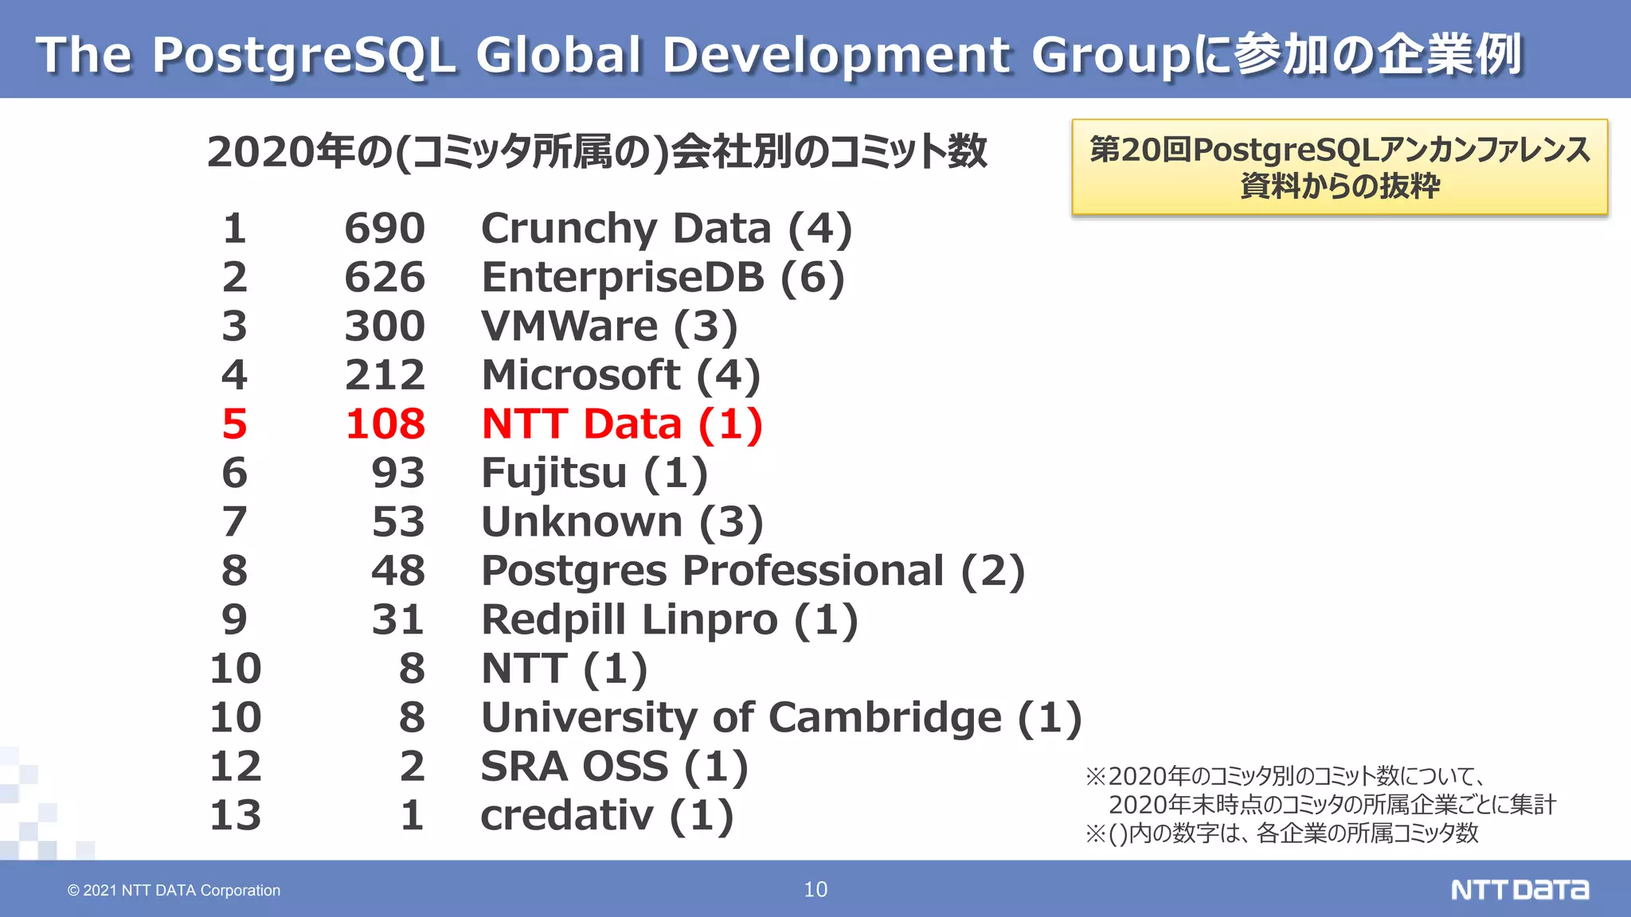Click the footnote starting '※2020年のコミッタ別のコミット数について'

1285,775
